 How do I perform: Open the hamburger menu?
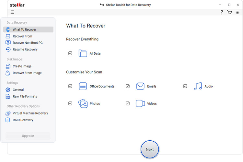tap(12, 12)
